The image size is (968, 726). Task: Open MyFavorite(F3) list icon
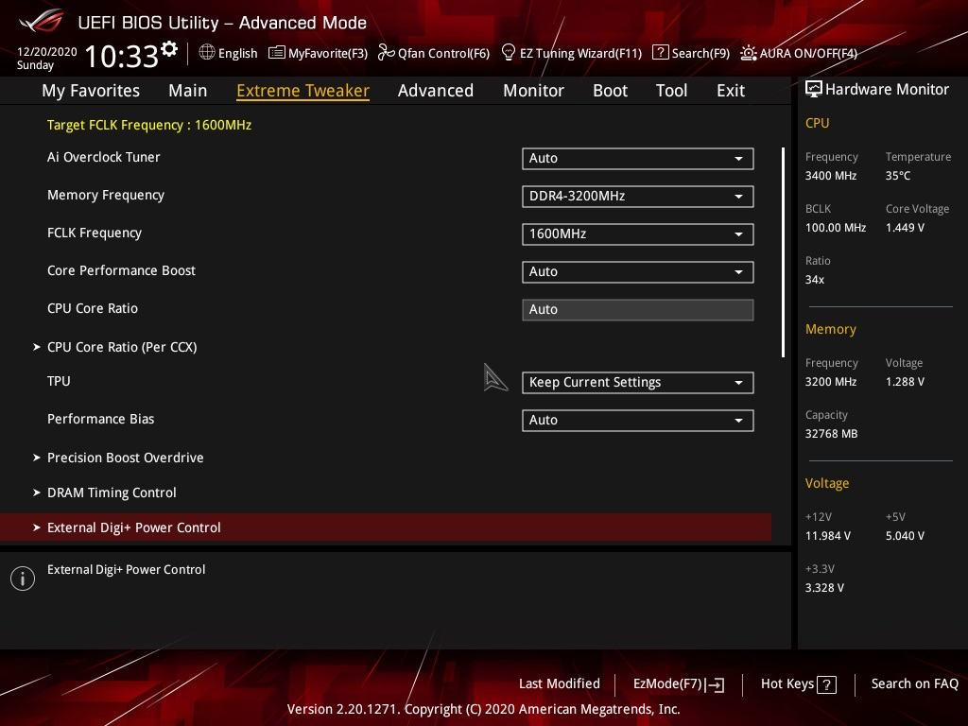pyautogui.click(x=277, y=53)
